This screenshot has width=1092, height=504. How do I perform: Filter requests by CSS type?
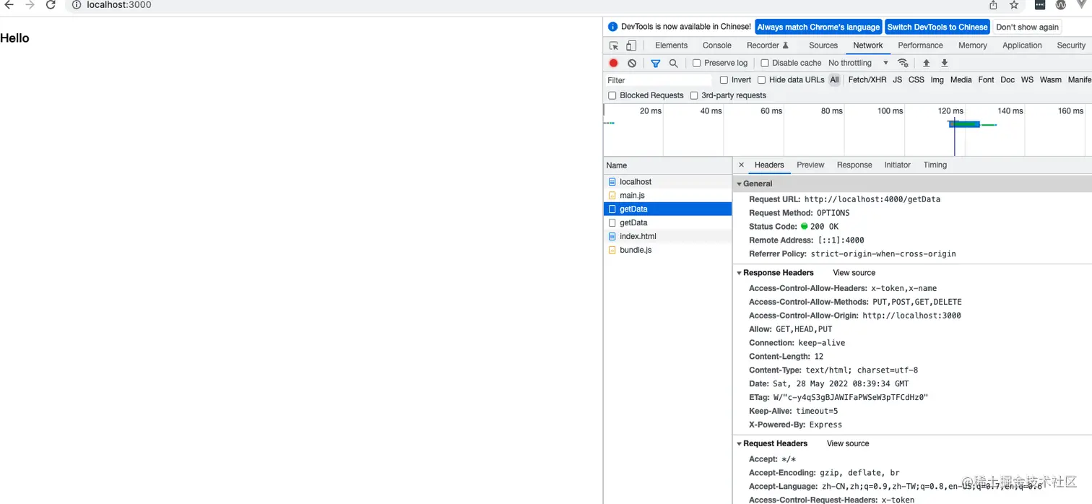click(916, 80)
